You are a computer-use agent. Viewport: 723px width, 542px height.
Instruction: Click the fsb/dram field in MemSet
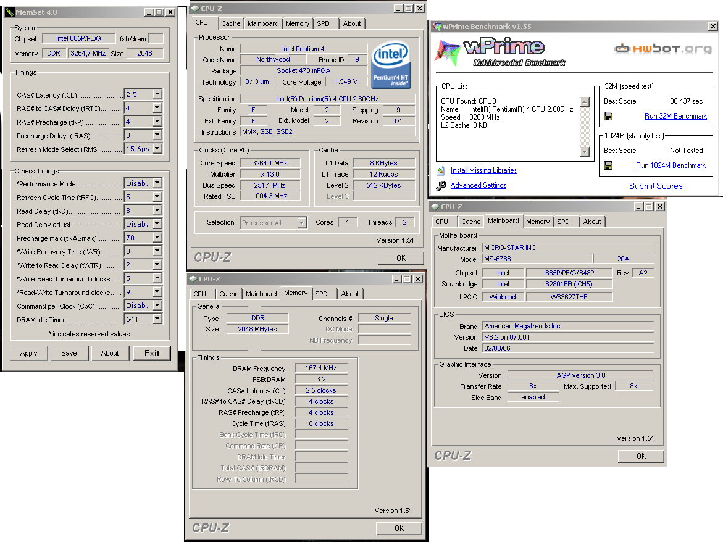click(x=156, y=39)
